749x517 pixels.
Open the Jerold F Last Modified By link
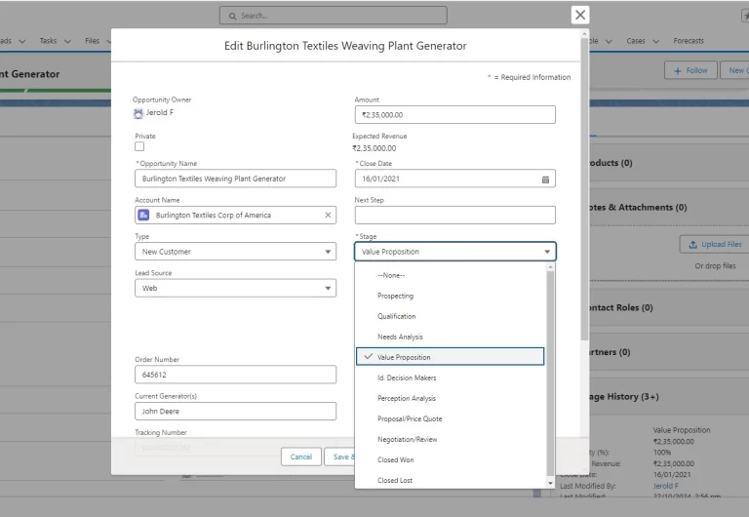tap(666, 486)
